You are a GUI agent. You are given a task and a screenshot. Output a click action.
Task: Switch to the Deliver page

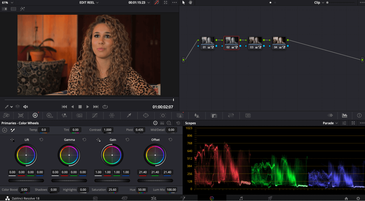pyautogui.click(x=270, y=198)
